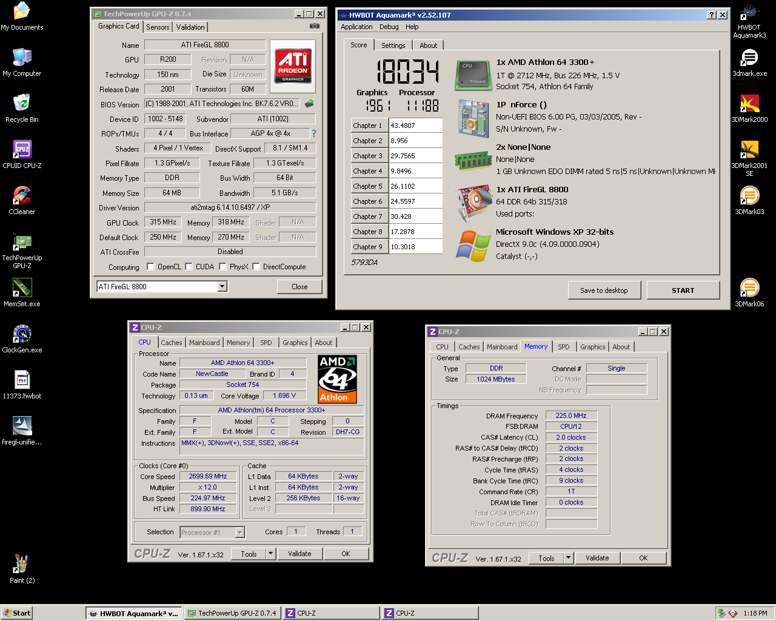This screenshot has height=621, width=776.
Task: Open MemSet.exe desktop icon
Action: pyautogui.click(x=22, y=293)
